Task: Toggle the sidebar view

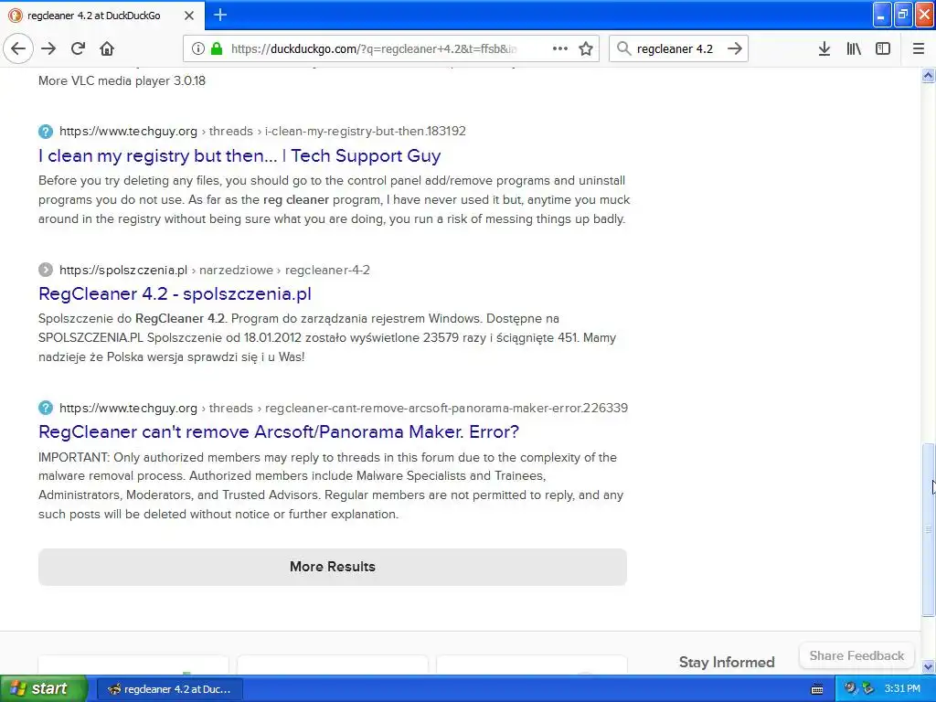Action: [x=883, y=49]
